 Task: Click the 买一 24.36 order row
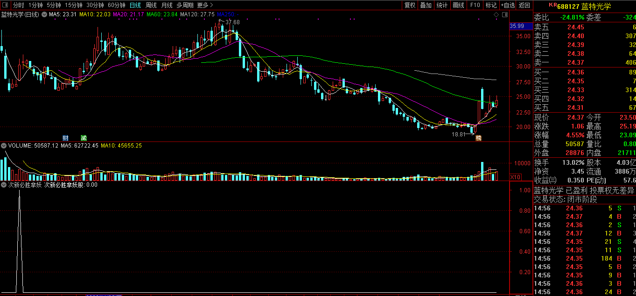(x=585, y=72)
